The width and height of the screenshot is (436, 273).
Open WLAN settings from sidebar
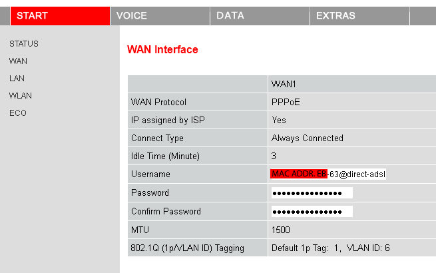tap(21, 96)
